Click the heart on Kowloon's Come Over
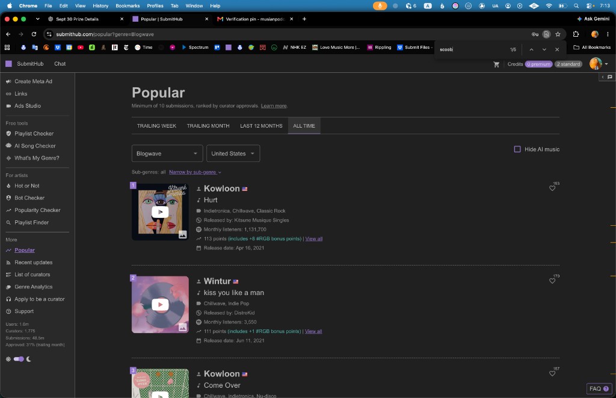Image resolution: width=616 pixels, height=398 pixels. point(552,373)
